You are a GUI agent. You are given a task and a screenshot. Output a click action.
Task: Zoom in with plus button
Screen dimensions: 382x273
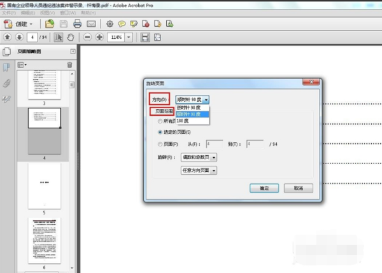99,38
